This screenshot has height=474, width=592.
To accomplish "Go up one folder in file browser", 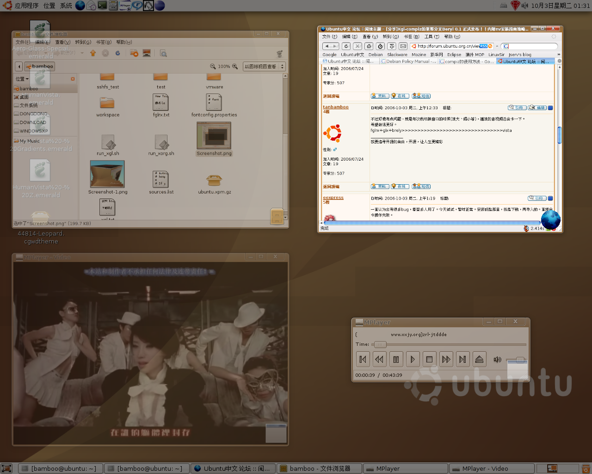I will [93, 53].
